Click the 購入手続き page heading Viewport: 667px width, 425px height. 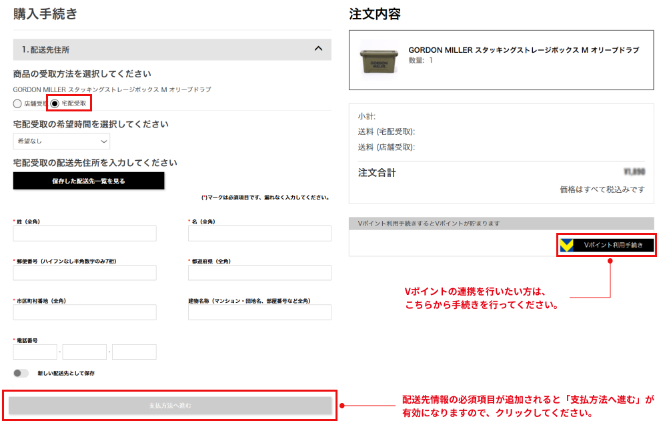(x=45, y=13)
